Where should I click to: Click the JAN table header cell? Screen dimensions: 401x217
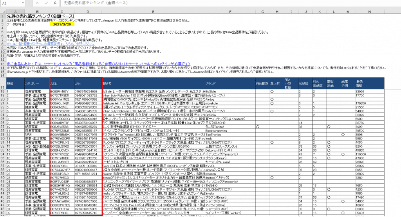click(x=87, y=83)
